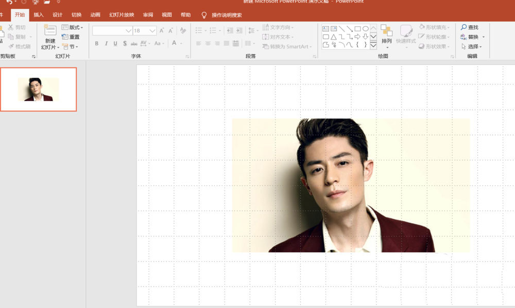515x308 pixels.
Task: Select the text box shape in gallery
Action: tap(326, 29)
